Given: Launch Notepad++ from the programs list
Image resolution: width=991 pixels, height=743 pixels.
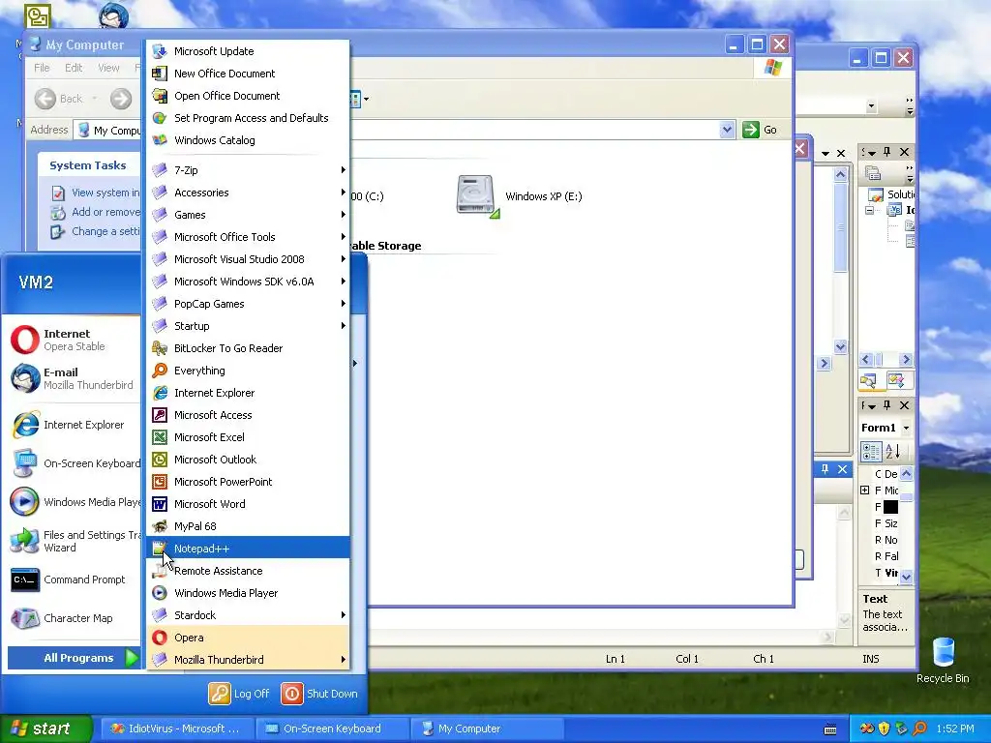Looking at the screenshot, I should coord(248,548).
